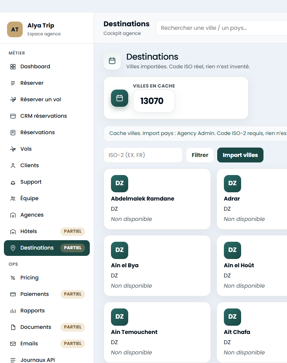The image size is (287, 363).
Task: Click the Dashboard grid icon
Action: pyautogui.click(x=13, y=67)
